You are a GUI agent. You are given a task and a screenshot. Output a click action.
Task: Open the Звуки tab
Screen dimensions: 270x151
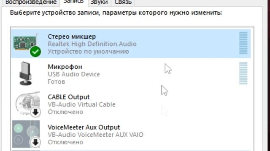point(99,3)
